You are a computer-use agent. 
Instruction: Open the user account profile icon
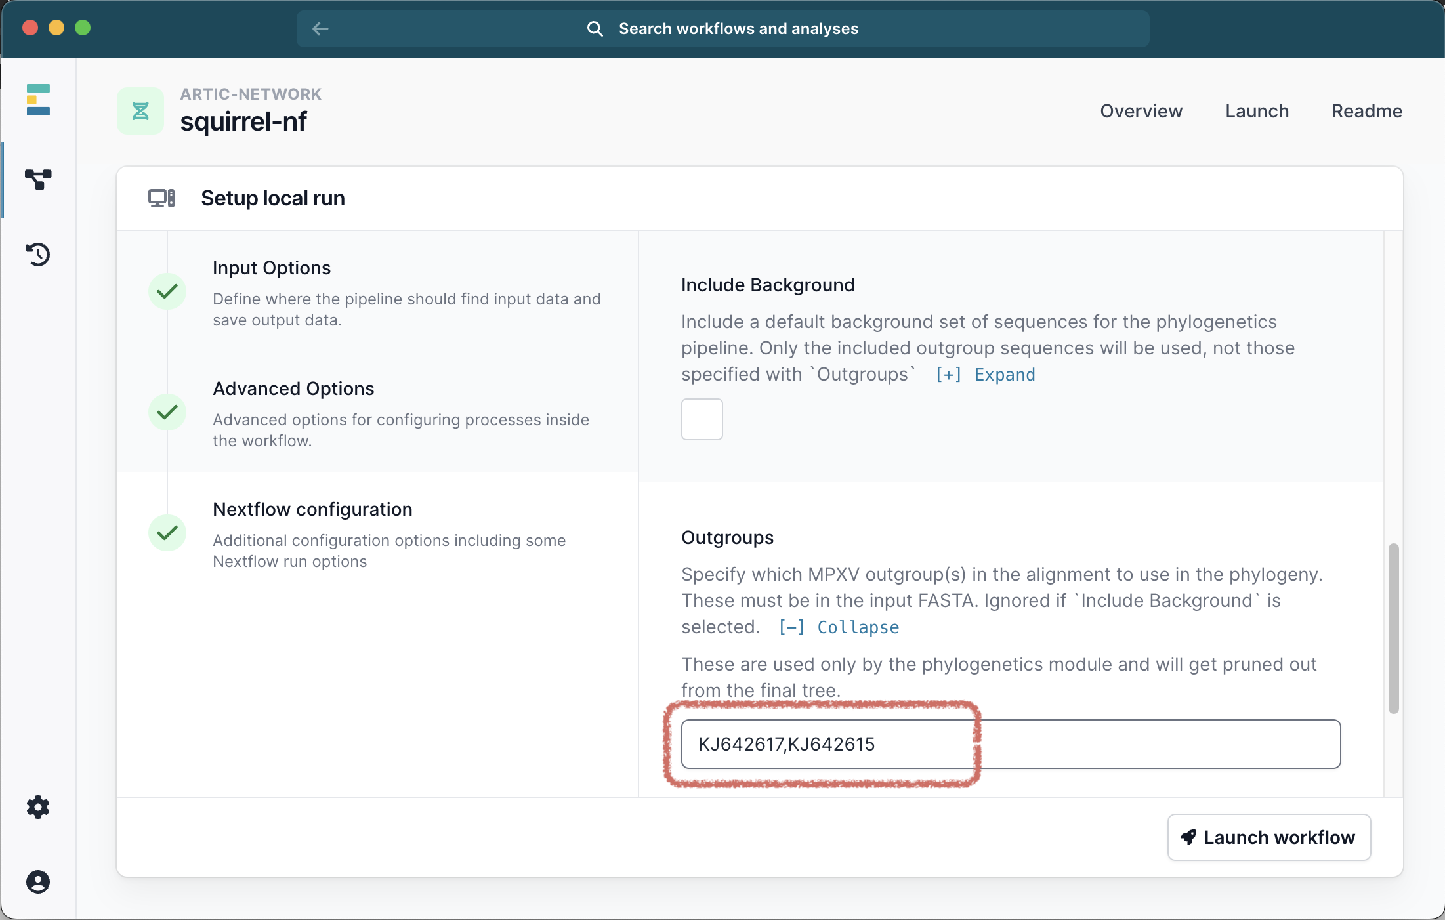pos(38,881)
